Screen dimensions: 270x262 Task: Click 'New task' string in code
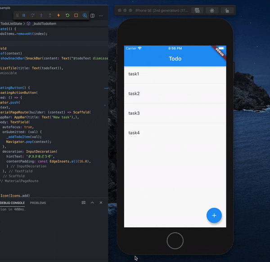point(61,117)
